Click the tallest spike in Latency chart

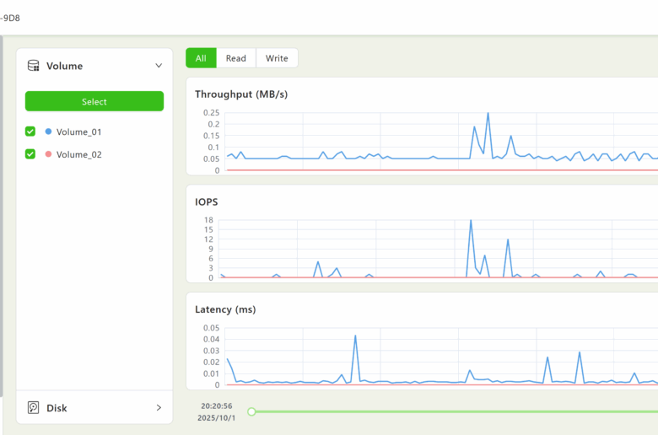click(355, 336)
